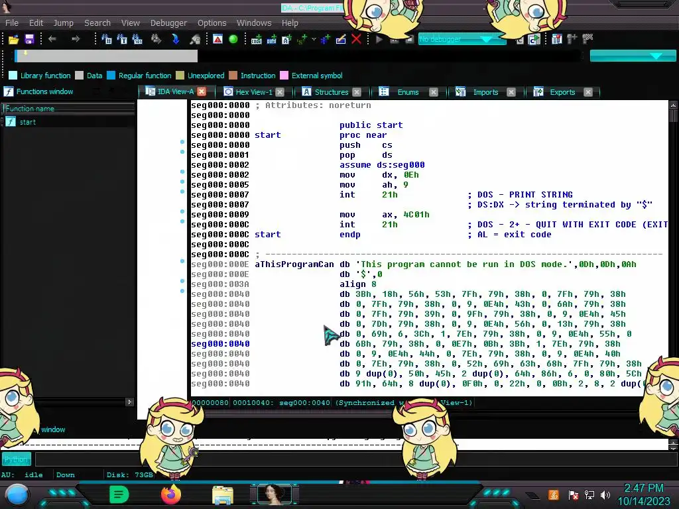Click aThisProgramCan label in disassembly
This screenshot has height=509, width=679.
(294, 264)
